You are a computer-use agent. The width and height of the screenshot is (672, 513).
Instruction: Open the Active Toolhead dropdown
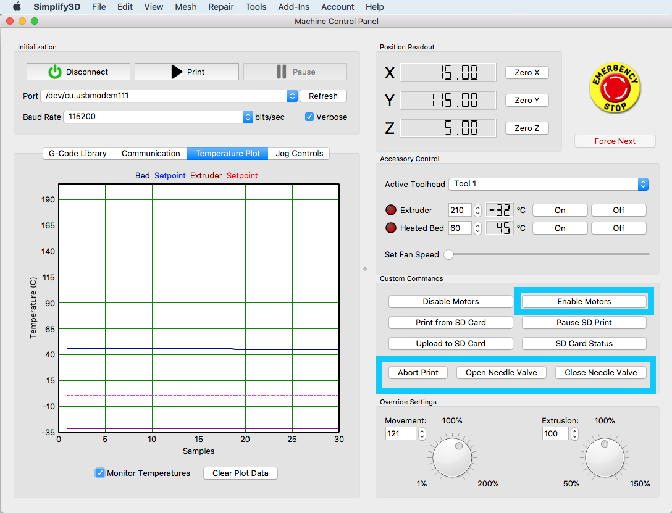tap(548, 184)
